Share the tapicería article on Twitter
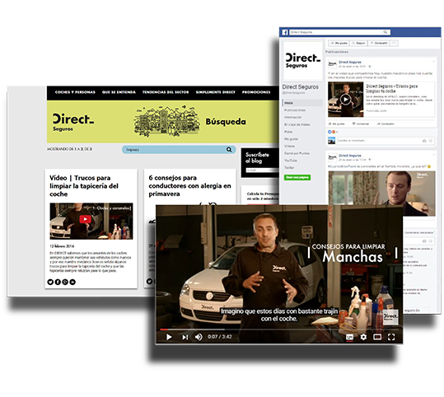Viewport: 444px width, 397px height. 50,282
